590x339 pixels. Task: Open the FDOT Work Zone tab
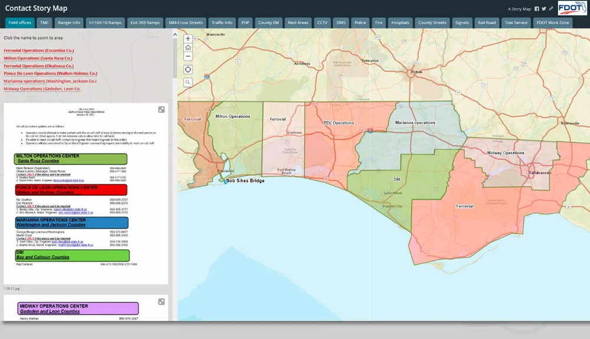click(x=553, y=22)
